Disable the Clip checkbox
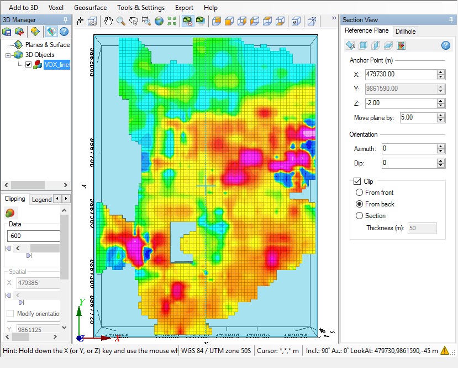 357,181
